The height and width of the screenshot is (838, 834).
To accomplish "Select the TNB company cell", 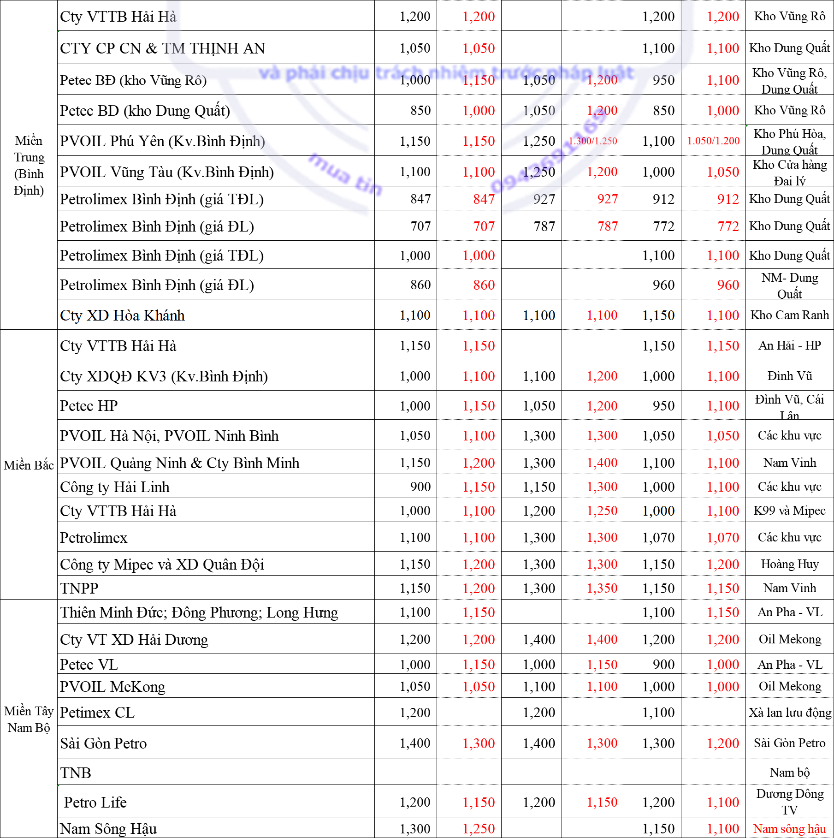I will (216, 773).
